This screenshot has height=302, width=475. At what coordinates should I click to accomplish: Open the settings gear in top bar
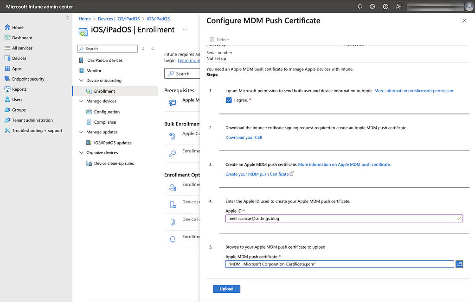(372, 6)
